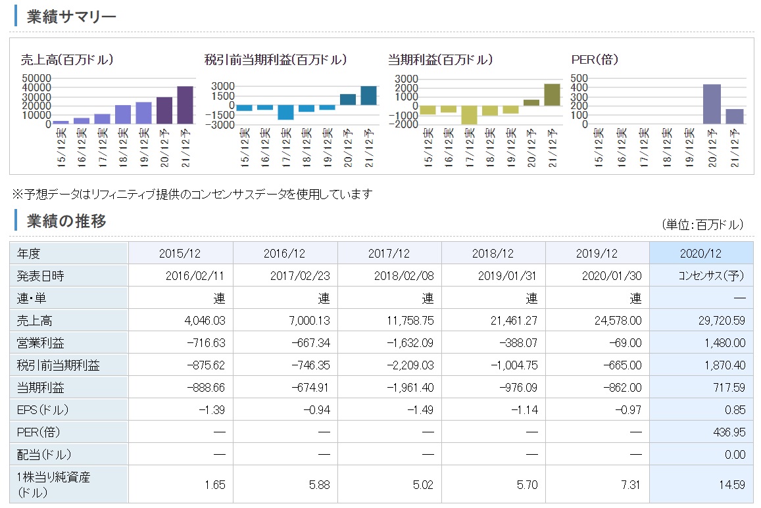Click the 営業利益 row label

point(69,342)
